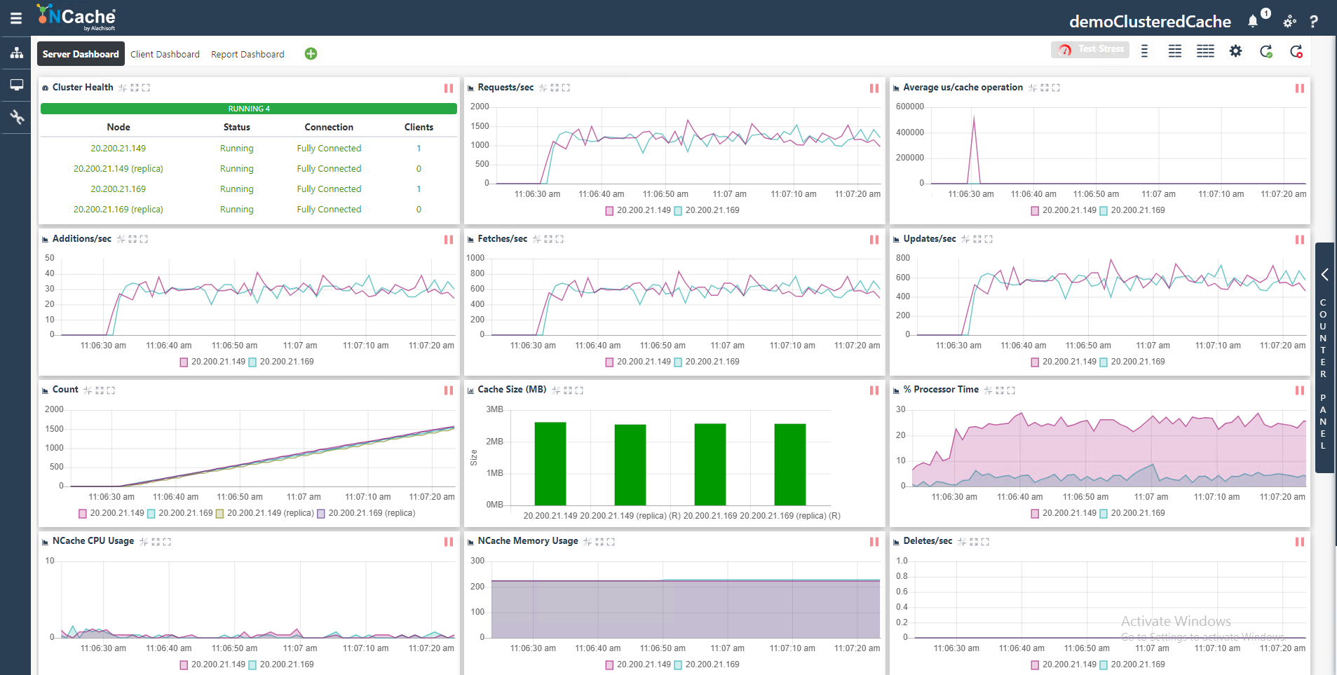The width and height of the screenshot is (1337, 675).
Task: Open node 20.200.21.169 (replica) in Cluster Health
Action: 118,210
